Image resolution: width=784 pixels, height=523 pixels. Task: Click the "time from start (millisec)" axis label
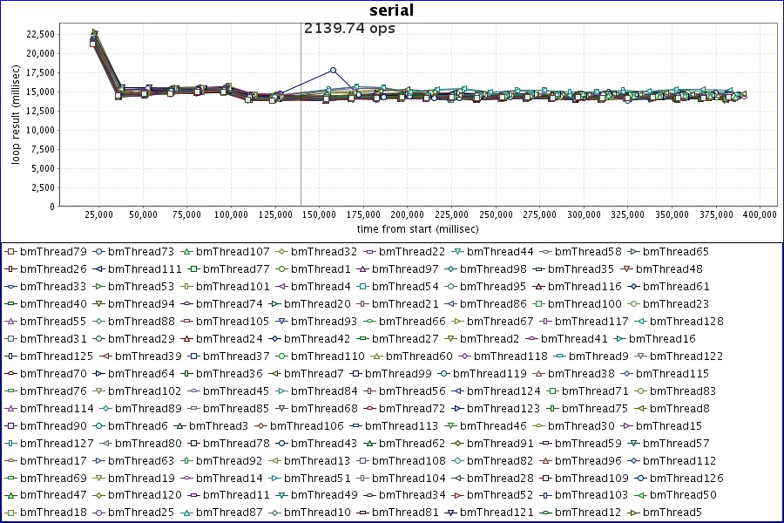point(409,228)
